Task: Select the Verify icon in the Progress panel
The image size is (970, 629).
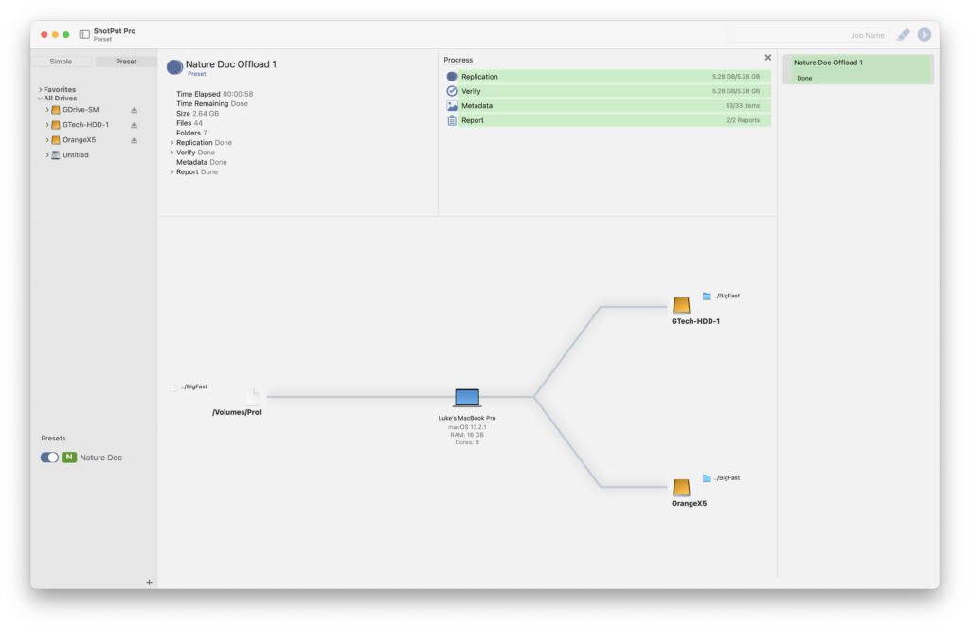Action: (x=450, y=91)
